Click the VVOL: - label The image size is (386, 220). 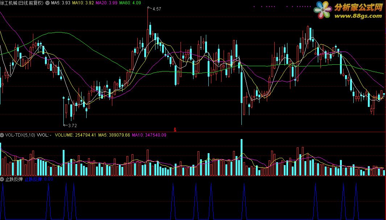pos(44,135)
